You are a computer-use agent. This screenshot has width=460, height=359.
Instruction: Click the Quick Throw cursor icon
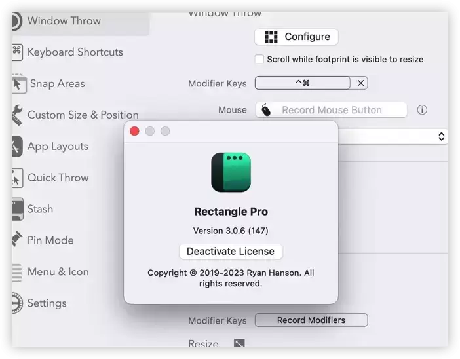click(x=17, y=178)
